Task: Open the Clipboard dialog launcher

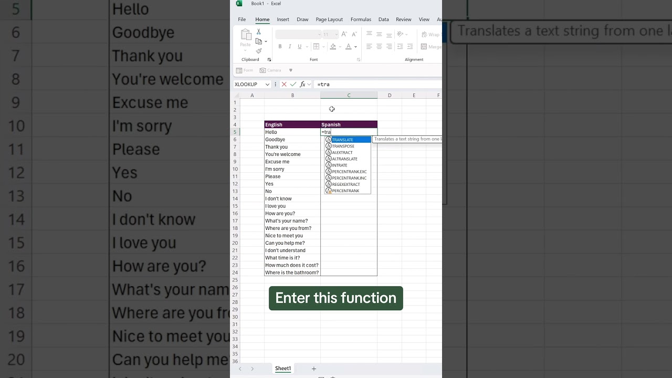Action: tap(269, 60)
